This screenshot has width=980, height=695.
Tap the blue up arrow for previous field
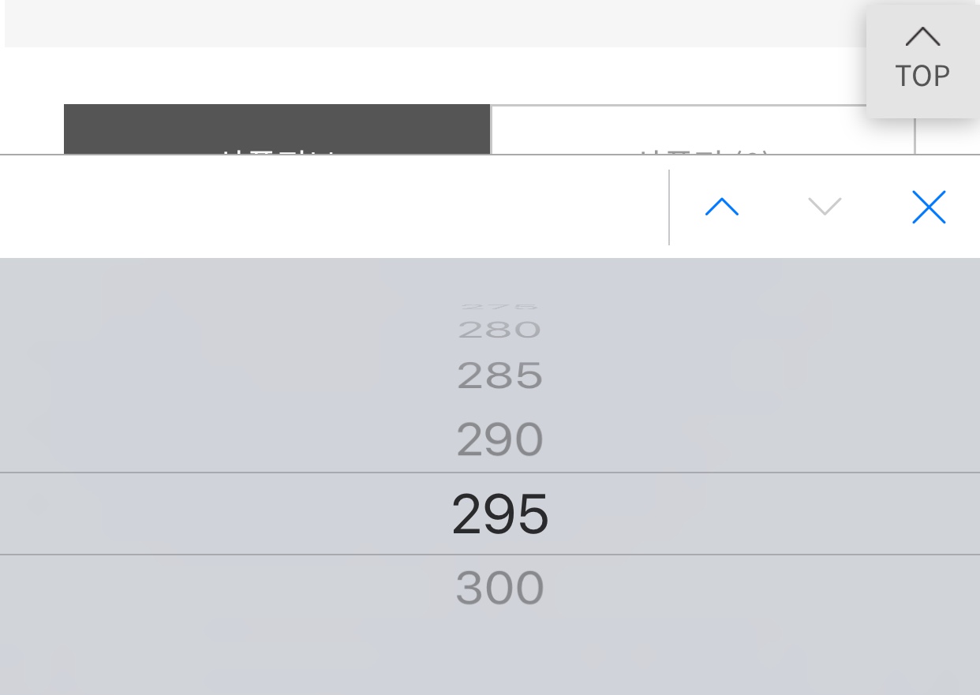click(722, 207)
